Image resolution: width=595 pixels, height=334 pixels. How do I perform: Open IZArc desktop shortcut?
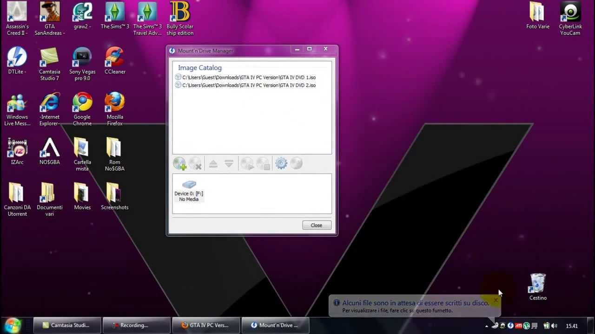pos(17,151)
